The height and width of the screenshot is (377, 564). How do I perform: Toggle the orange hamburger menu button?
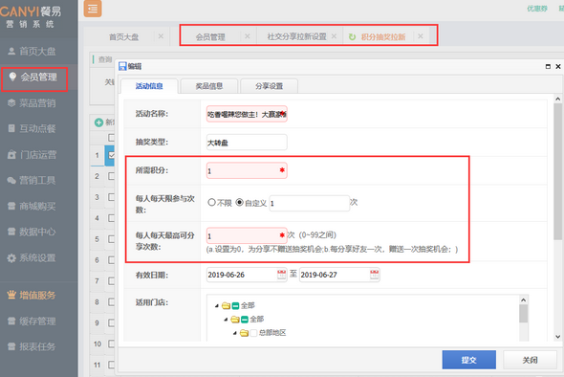(93, 9)
